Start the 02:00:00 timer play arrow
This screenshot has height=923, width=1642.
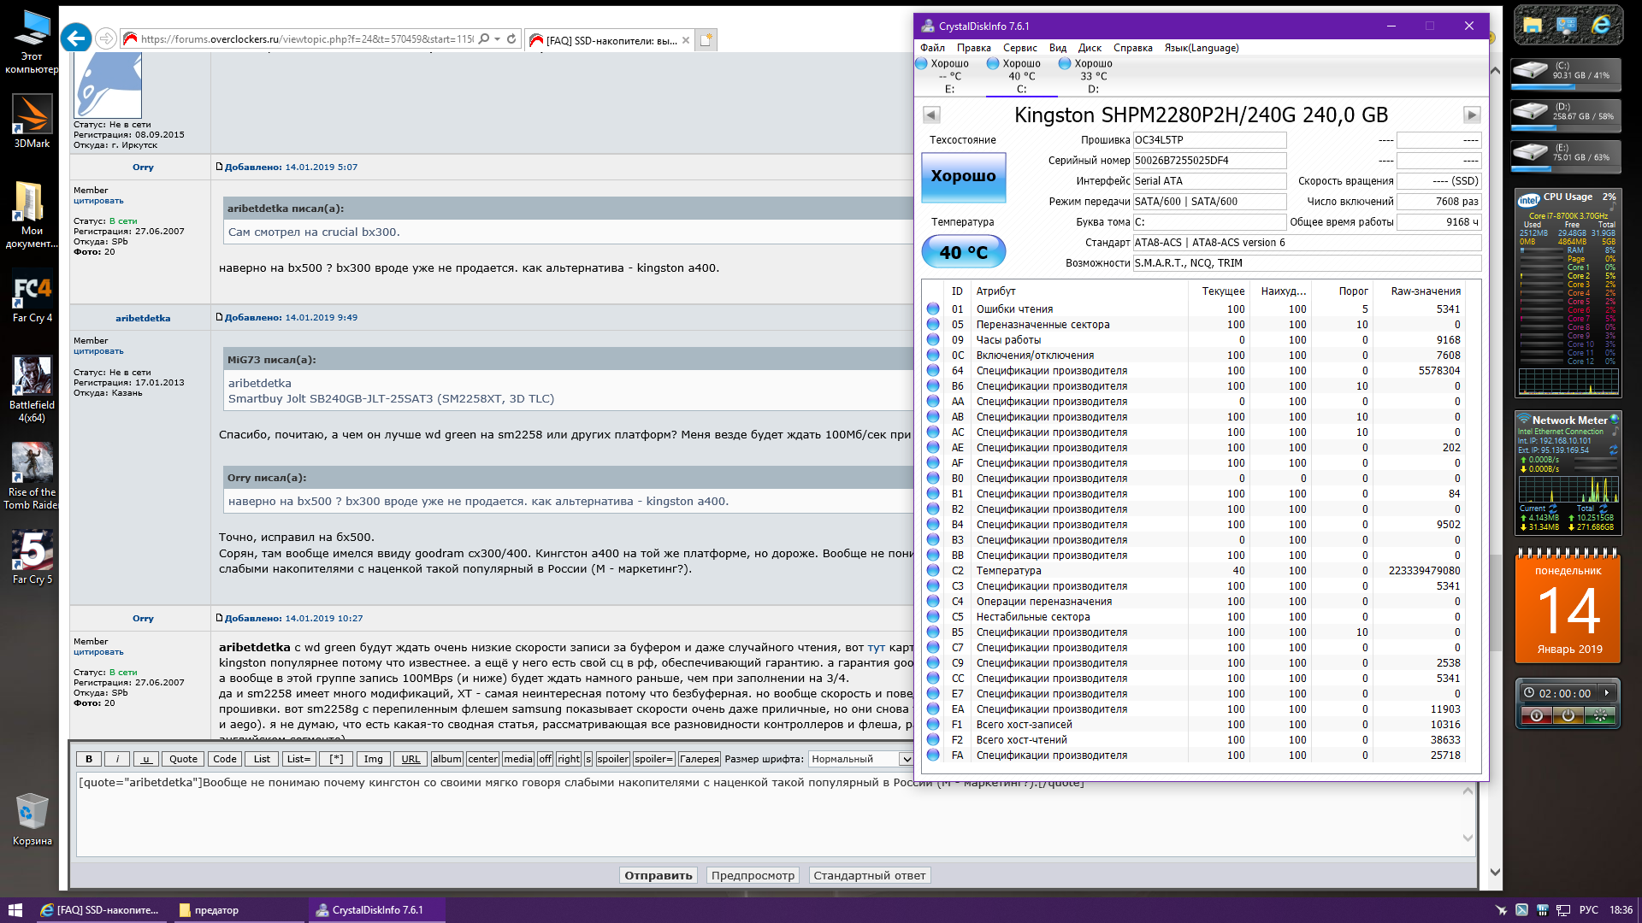(x=1606, y=693)
